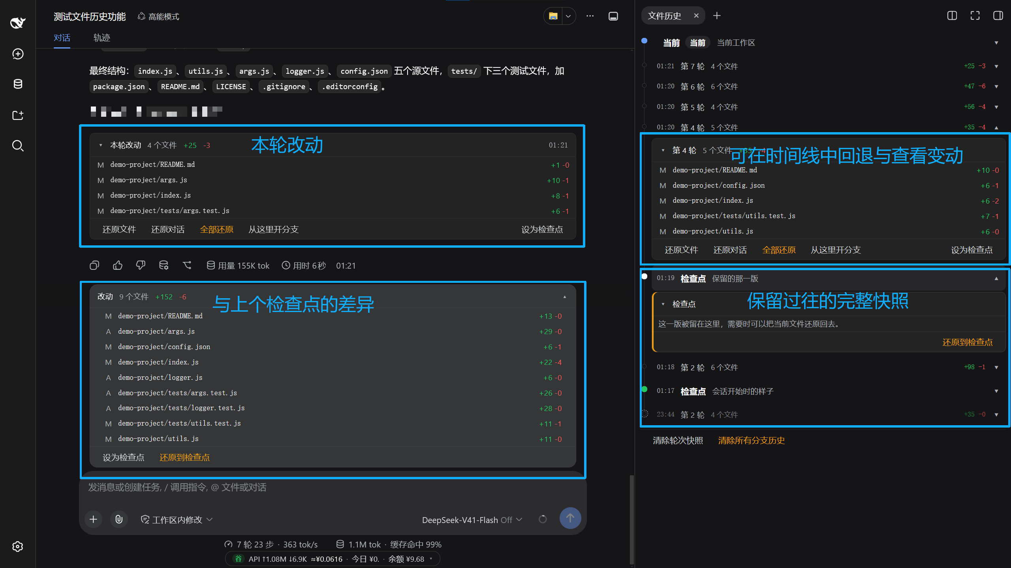Click 清除所有分支历史
1011x568 pixels.
(x=751, y=441)
